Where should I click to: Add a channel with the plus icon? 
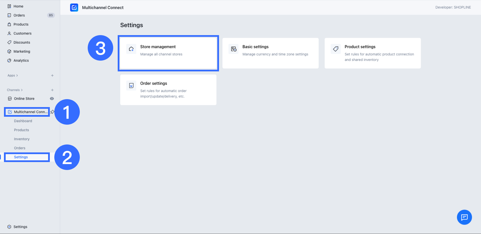click(x=52, y=90)
